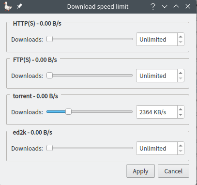
Task: Increase the HTTP(S) download limit with up arrow
Action: click(x=181, y=37)
